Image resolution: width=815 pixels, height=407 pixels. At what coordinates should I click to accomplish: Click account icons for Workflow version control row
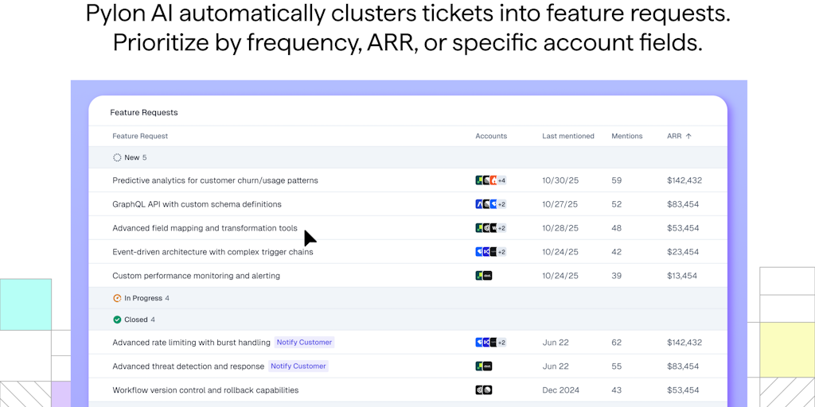[x=483, y=390]
